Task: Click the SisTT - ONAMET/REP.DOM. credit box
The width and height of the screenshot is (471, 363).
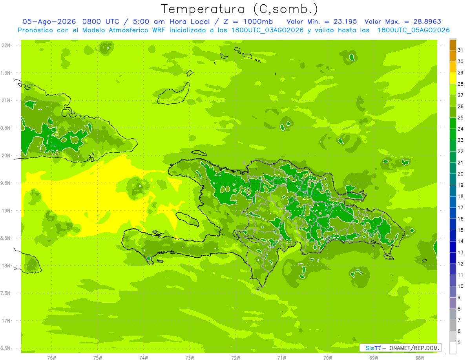Action: [400, 348]
